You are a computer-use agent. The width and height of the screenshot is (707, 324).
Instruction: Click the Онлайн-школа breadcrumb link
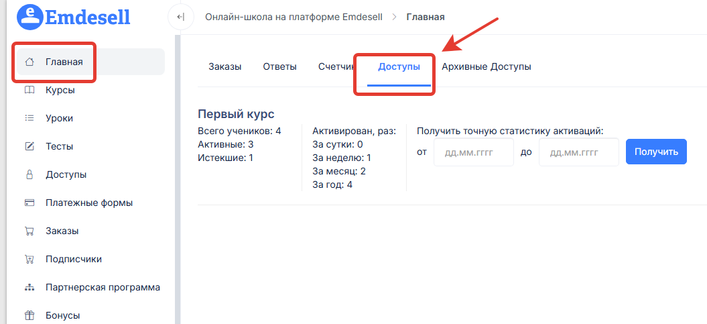coord(294,17)
